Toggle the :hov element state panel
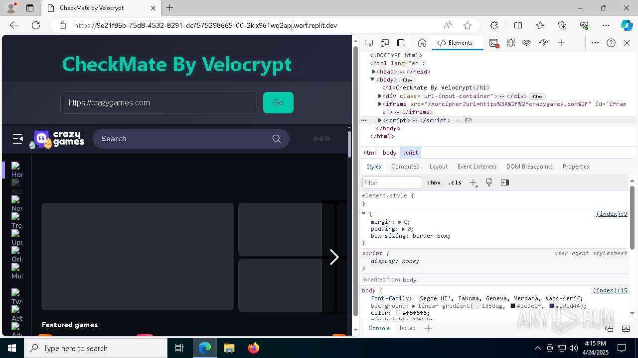The width and height of the screenshot is (638, 358). point(434,182)
